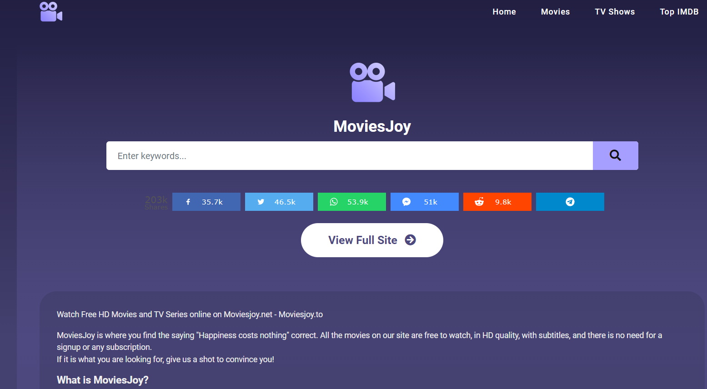Share via Messenger 51k button
707x389 pixels.
[x=425, y=202]
